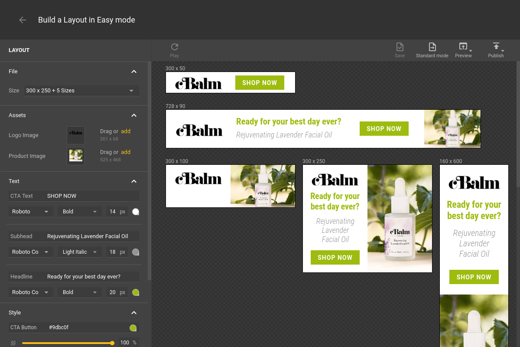Click SHOP NOW in 300 x 50 banner
The width and height of the screenshot is (520, 347).
[x=260, y=83]
